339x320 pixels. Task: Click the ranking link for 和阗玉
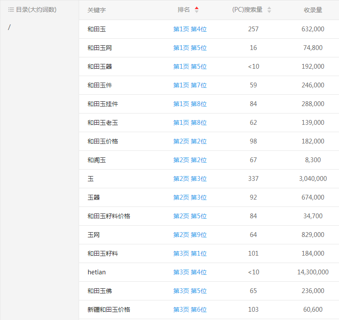pos(190,160)
